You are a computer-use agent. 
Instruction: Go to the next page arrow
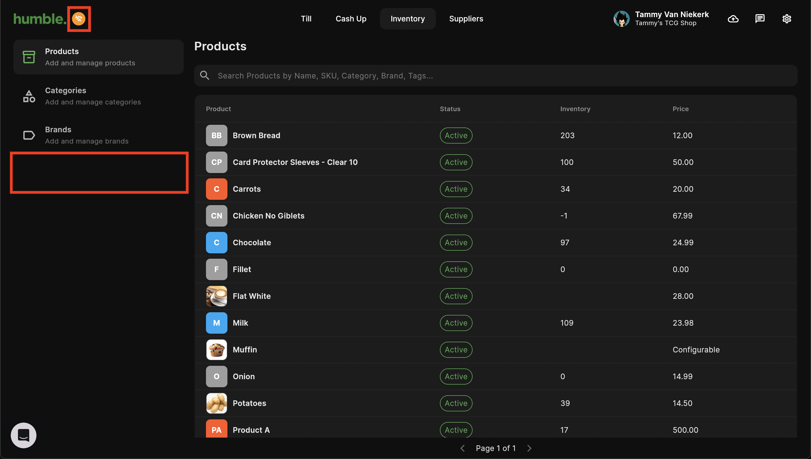529,448
